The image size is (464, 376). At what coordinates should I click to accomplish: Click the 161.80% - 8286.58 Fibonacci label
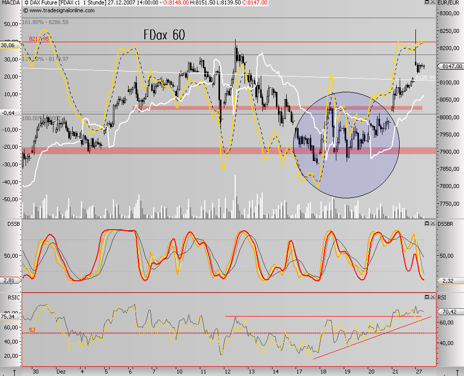tap(45, 22)
